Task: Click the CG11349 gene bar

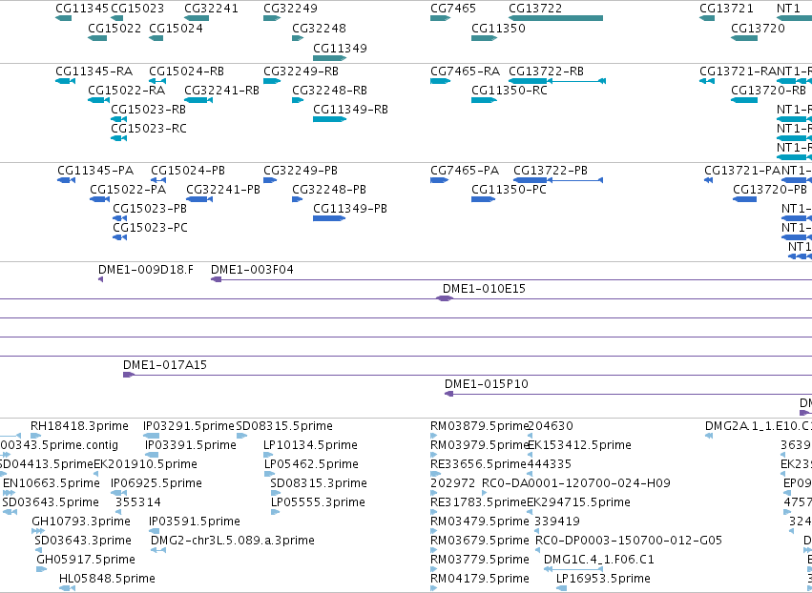Action: tap(330, 58)
